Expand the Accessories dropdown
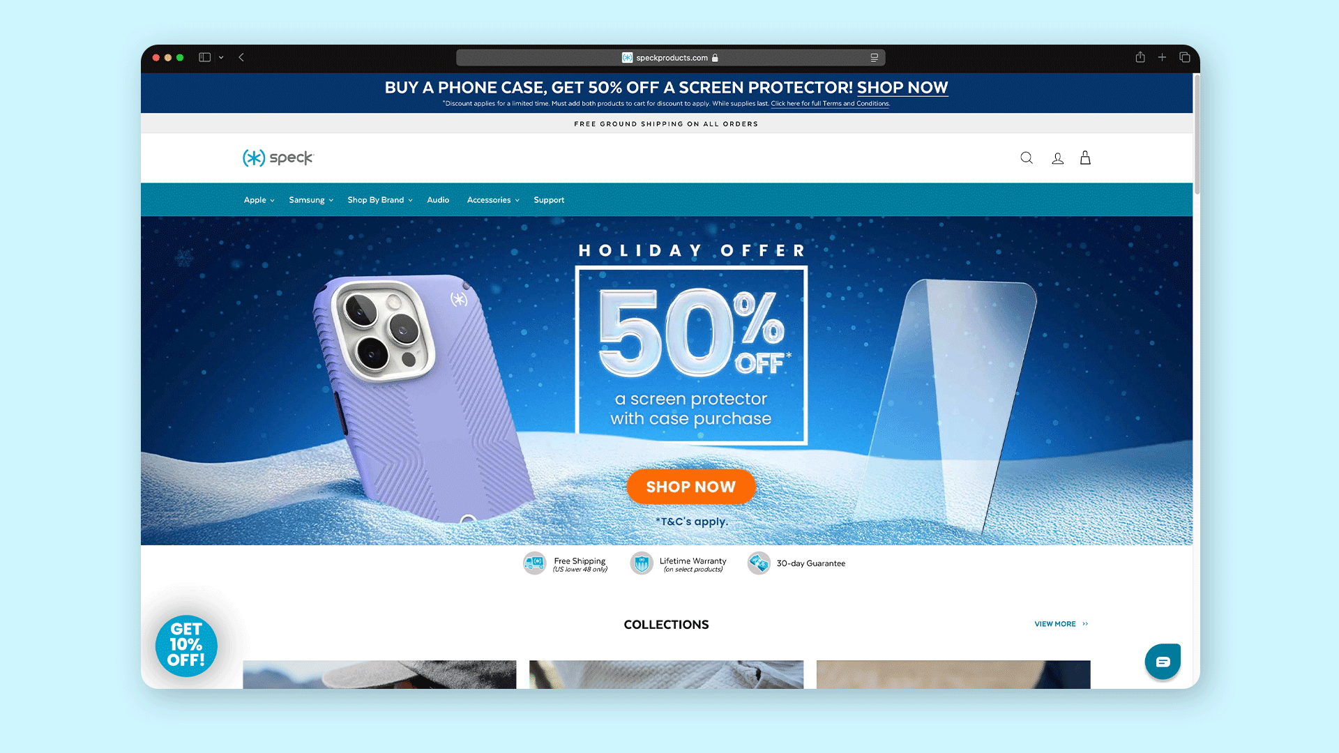Viewport: 1339px width, 753px height. [x=493, y=200]
